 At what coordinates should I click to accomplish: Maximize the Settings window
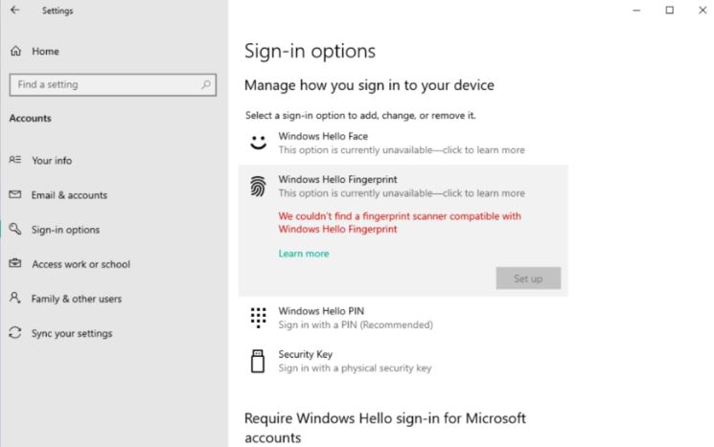669,10
